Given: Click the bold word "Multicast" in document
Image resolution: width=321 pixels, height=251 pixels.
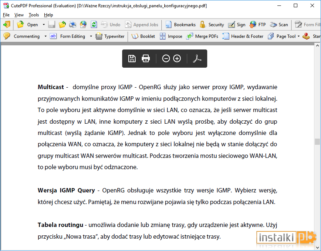Looking at the screenshot, I should (x=51, y=87).
